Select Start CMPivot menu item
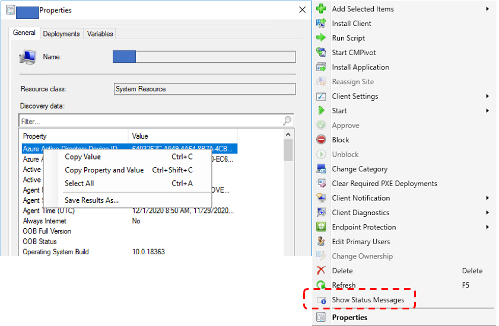The width and height of the screenshot is (499, 326). coord(354,53)
